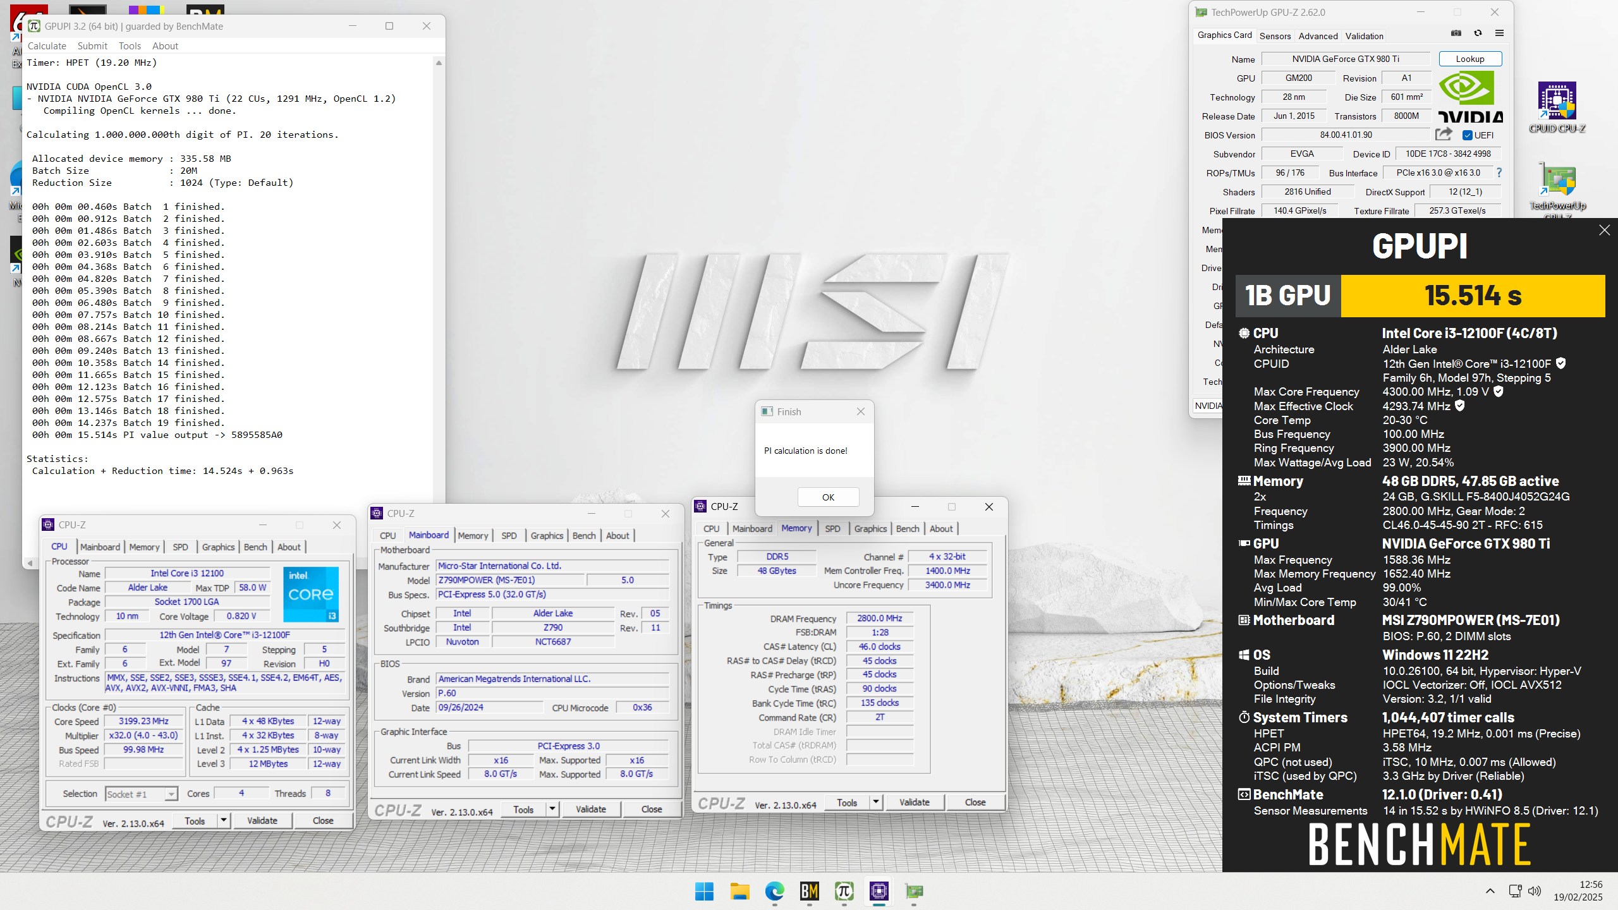Open the About menu in GPUPI
Image resolution: width=1618 pixels, height=910 pixels.
tap(165, 45)
